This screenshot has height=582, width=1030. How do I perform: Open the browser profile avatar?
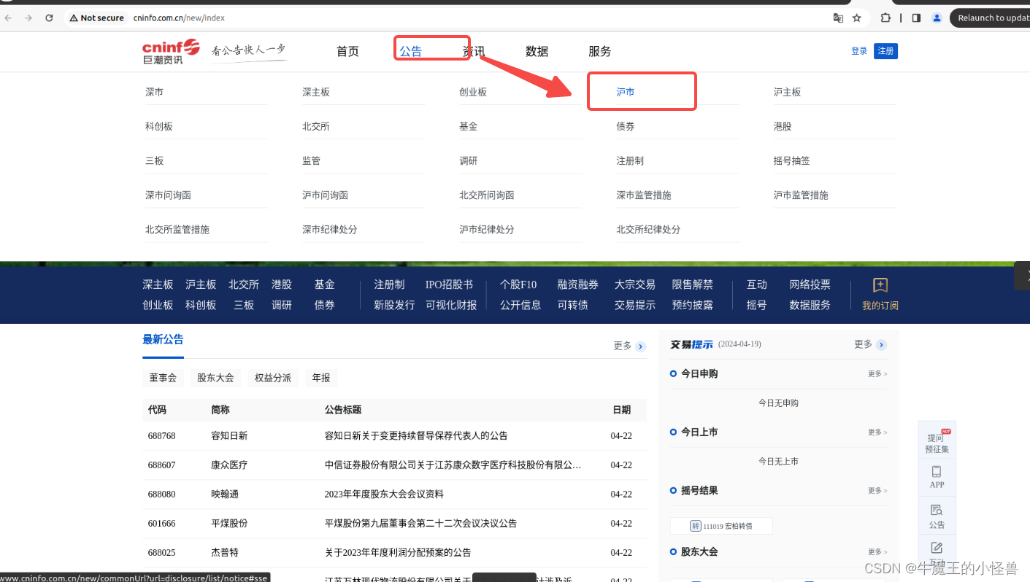(937, 18)
